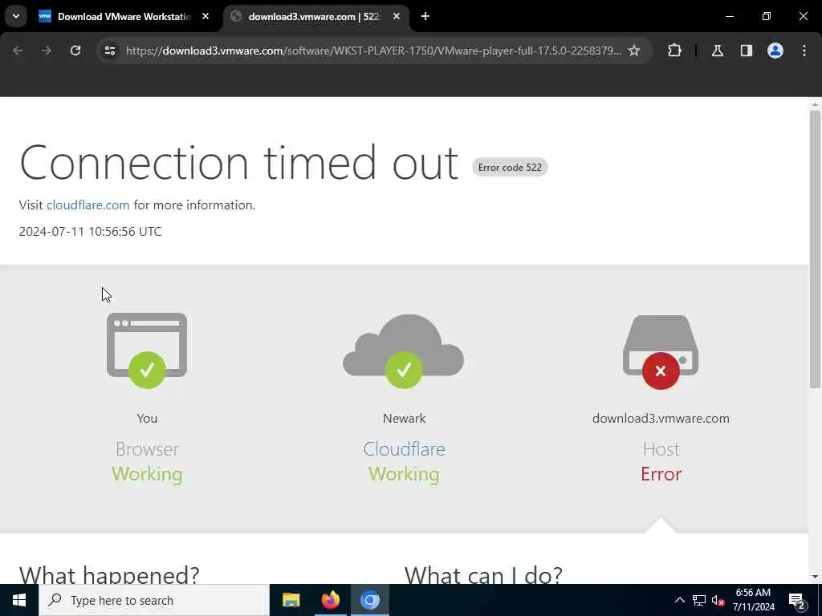Image resolution: width=822 pixels, height=616 pixels.
Task: Click the host server error icon
Action: (x=661, y=352)
